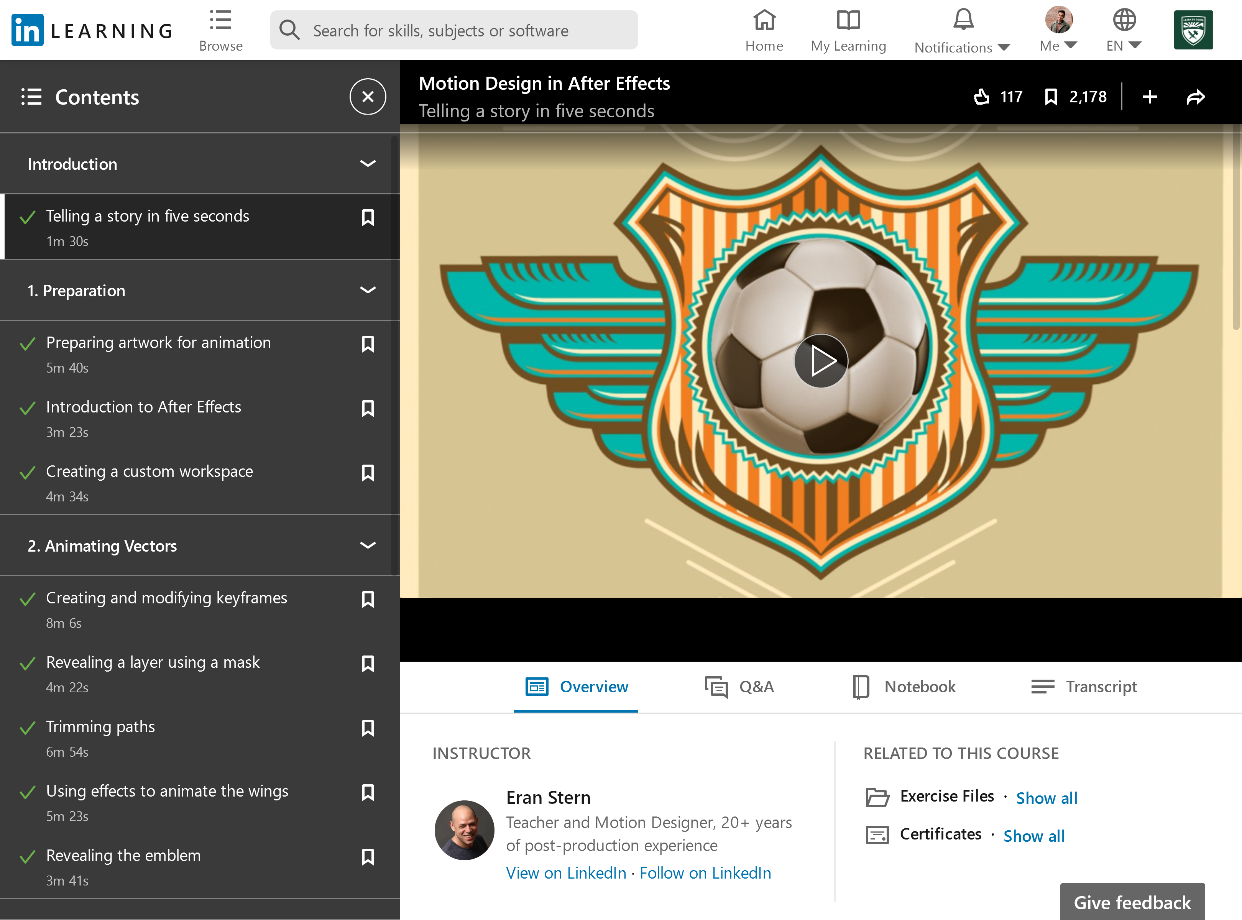The image size is (1242, 920).
Task: Click Show all next to Exercise Files
Action: [1046, 797]
